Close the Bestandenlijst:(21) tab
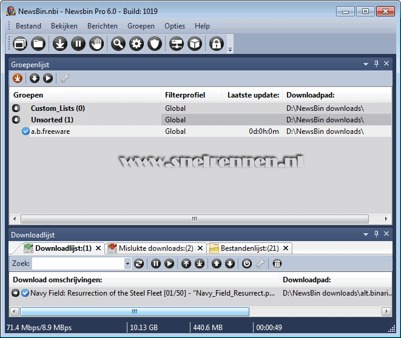Screen dimensions: 401x338 click(286, 248)
